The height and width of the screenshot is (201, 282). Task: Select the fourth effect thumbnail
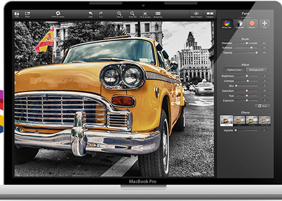point(264,121)
